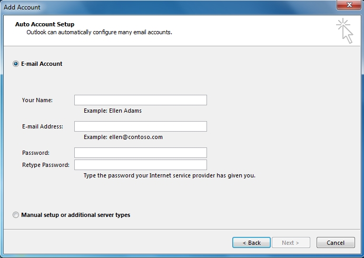Click the ellen@contoso.com example text

(x=123, y=137)
